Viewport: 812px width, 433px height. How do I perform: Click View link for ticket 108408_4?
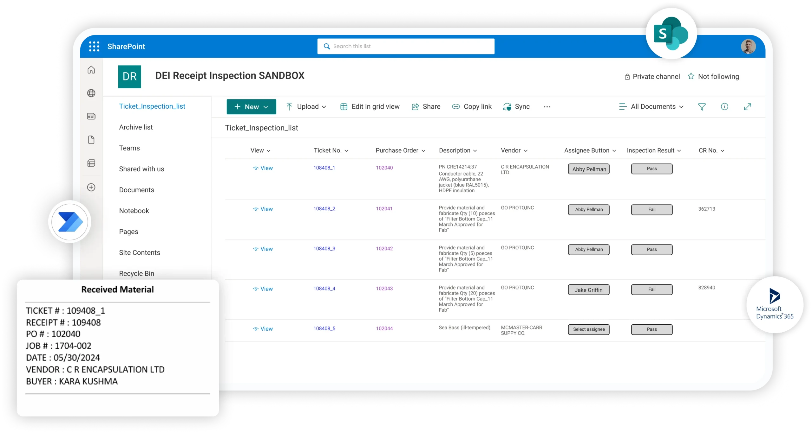[x=263, y=289]
